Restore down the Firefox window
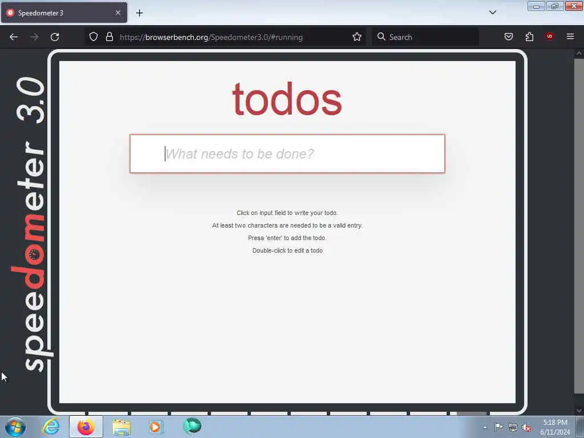 point(554,6)
